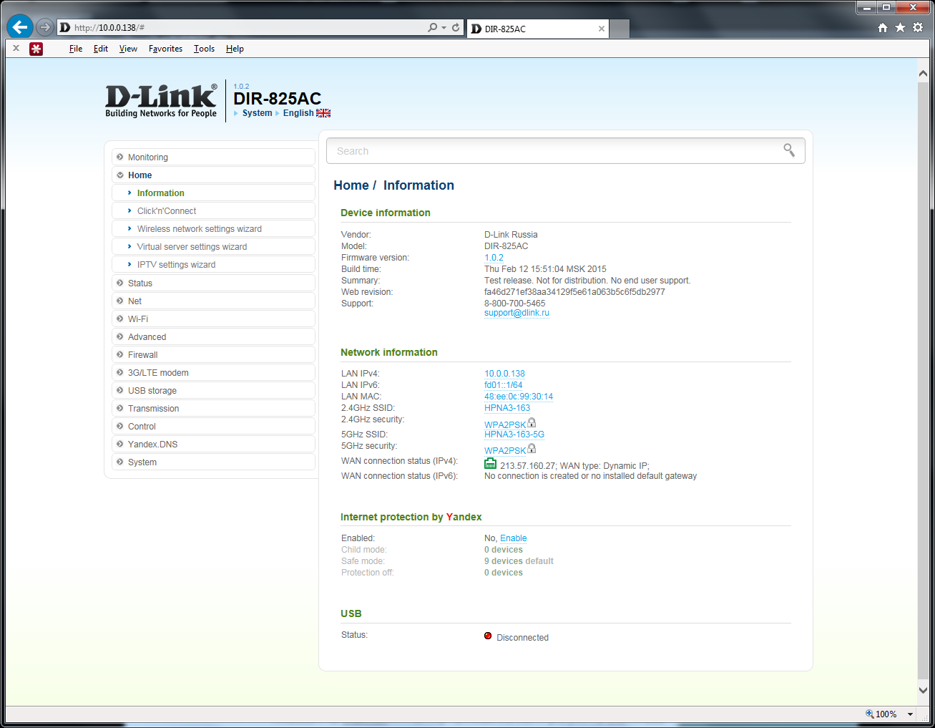Open favorites star icon
Image resolution: width=935 pixels, height=728 pixels.
click(900, 28)
